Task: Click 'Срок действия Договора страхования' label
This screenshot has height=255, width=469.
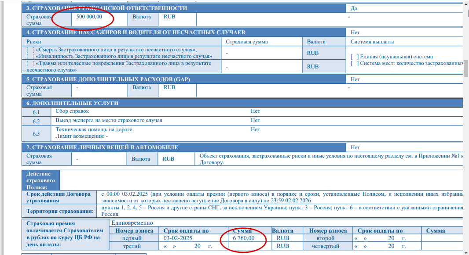Action: [x=59, y=198]
